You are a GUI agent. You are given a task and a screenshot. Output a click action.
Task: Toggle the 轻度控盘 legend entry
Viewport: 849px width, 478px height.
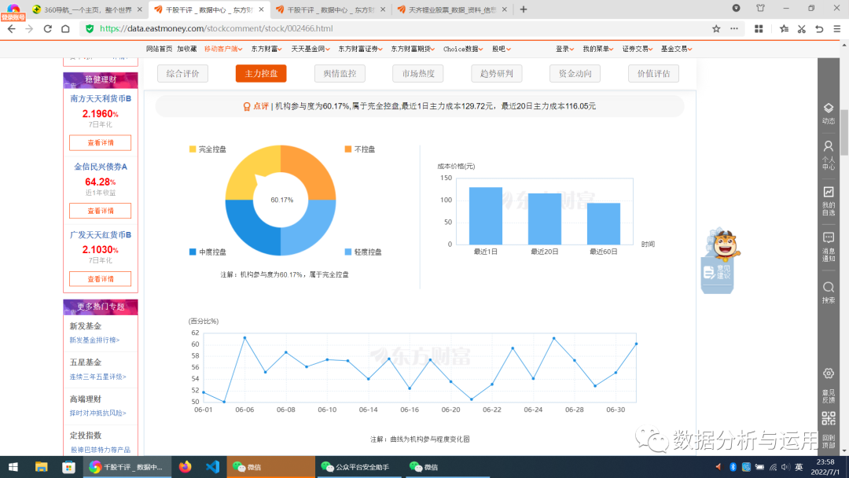[x=363, y=252]
